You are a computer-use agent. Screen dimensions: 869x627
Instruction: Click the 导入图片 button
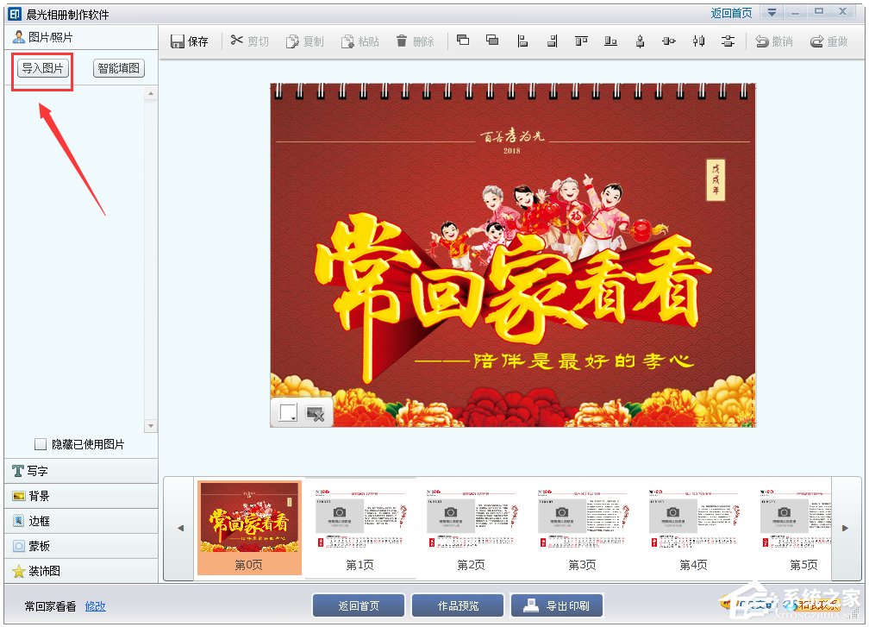(x=41, y=68)
